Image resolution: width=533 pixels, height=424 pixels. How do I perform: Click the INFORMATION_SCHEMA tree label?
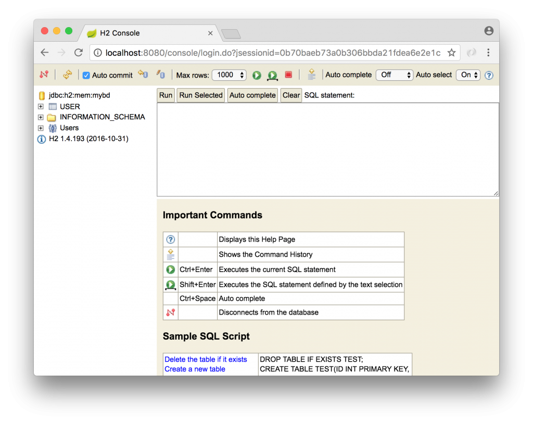click(103, 117)
